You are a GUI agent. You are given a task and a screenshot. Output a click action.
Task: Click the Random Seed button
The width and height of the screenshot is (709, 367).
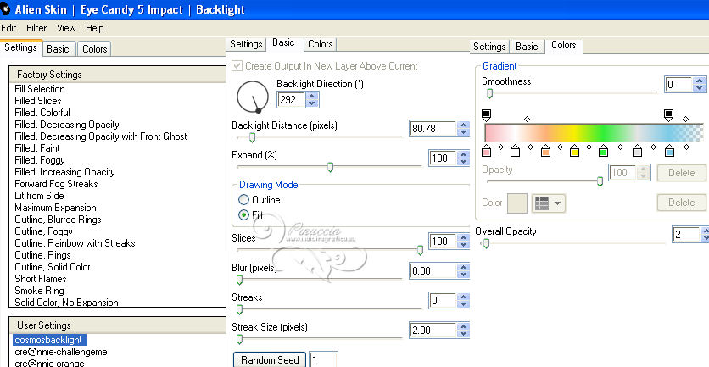(270, 360)
